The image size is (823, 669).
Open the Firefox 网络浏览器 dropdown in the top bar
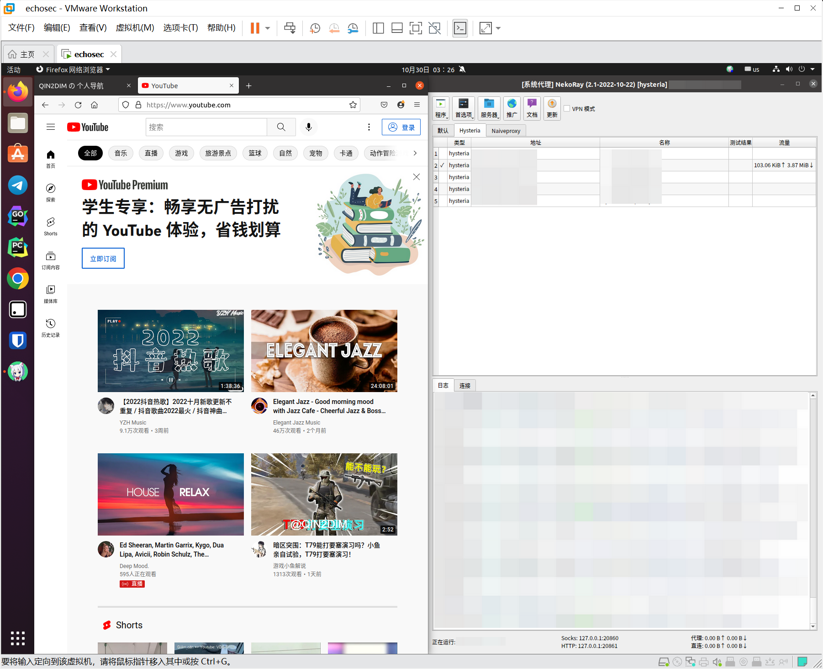pos(73,69)
